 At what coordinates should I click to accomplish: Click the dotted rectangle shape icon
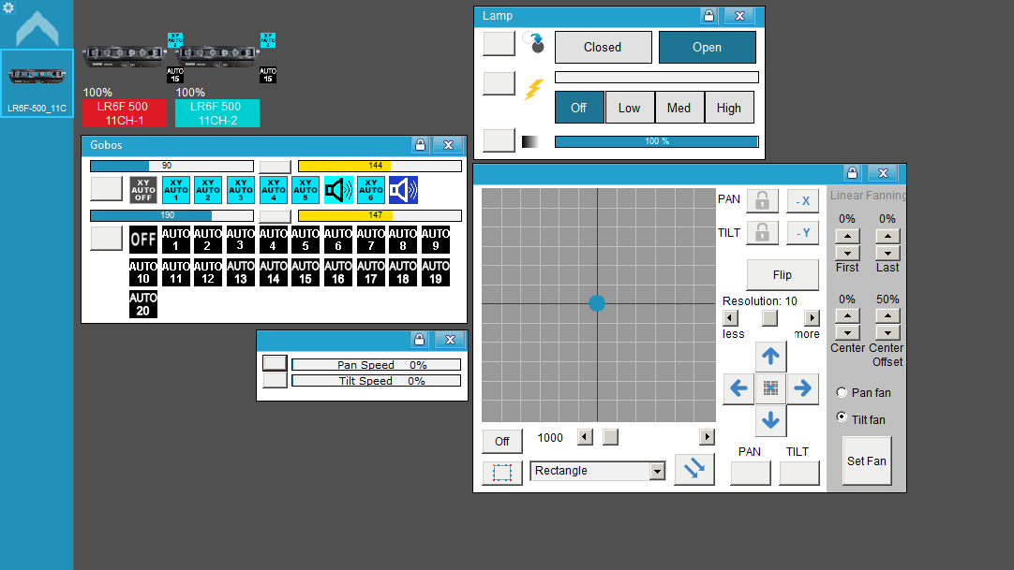tap(501, 474)
